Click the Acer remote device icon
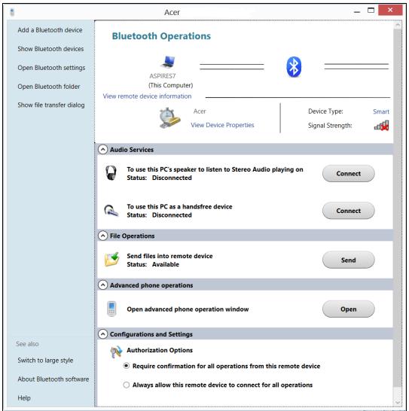The height and width of the screenshot is (411, 409). 169,118
